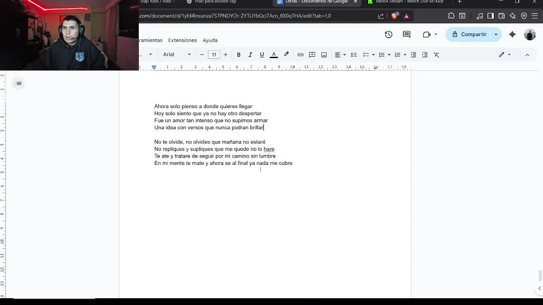Open the Gemini sparkle assistant

pyautogui.click(x=512, y=34)
